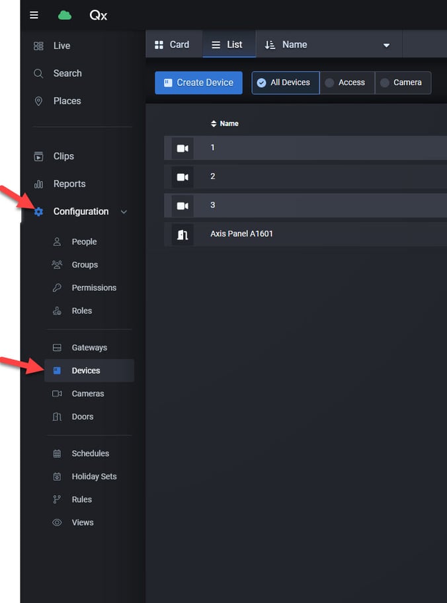Click the Gateways icon

(x=57, y=348)
